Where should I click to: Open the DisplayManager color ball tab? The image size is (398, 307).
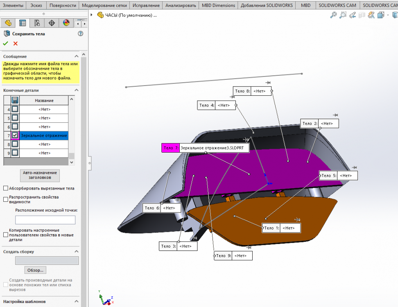pos(66,23)
